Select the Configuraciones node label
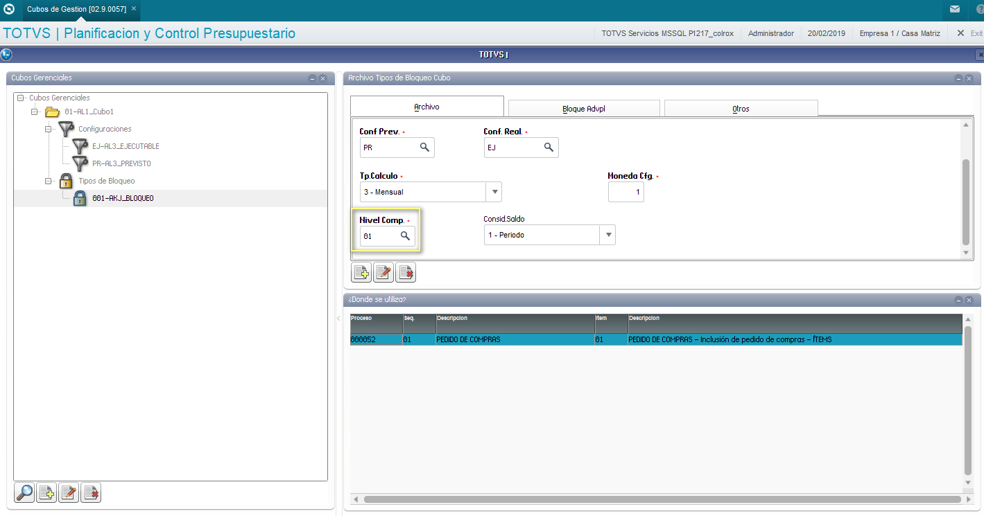The width and height of the screenshot is (984, 516). pyautogui.click(x=105, y=129)
